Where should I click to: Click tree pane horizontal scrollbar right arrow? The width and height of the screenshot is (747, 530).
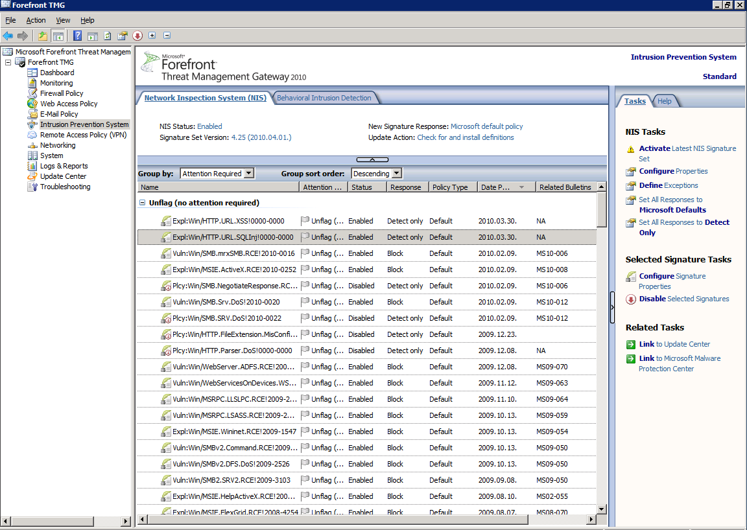click(126, 521)
